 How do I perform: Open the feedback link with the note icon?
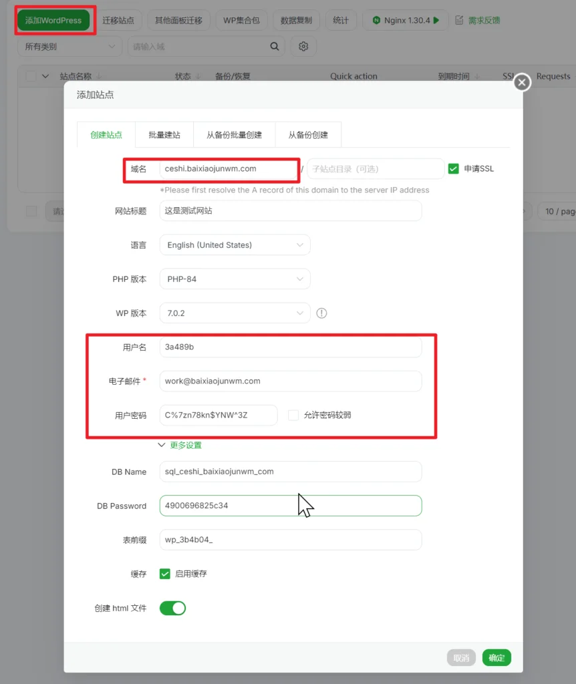pyautogui.click(x=477, y=21)
